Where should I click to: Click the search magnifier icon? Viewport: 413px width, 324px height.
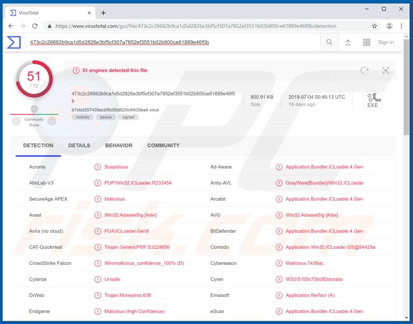(x=329, y=42)
